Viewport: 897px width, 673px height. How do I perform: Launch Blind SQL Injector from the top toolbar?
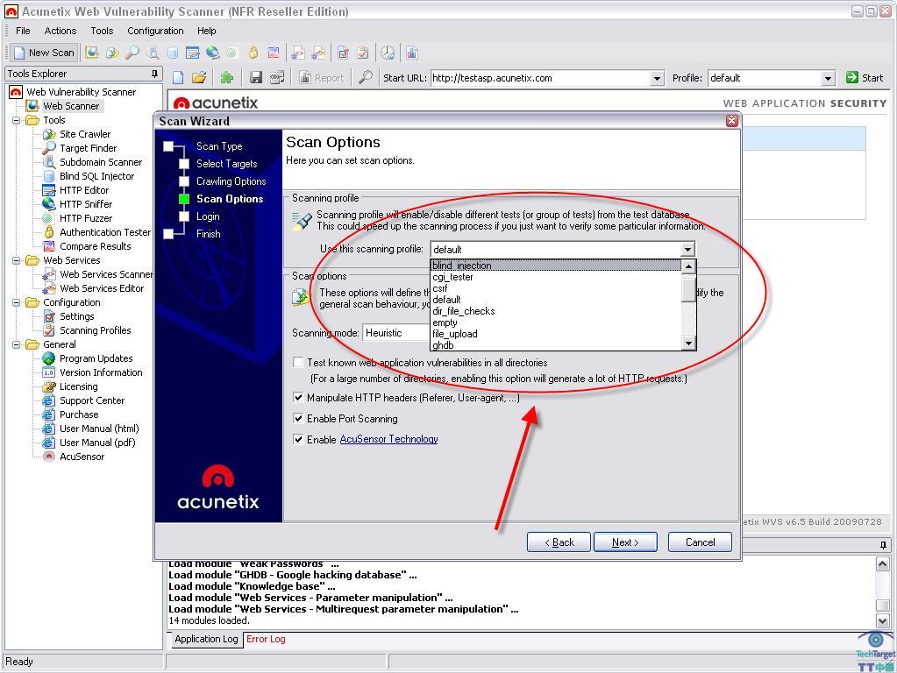(172, 53)
